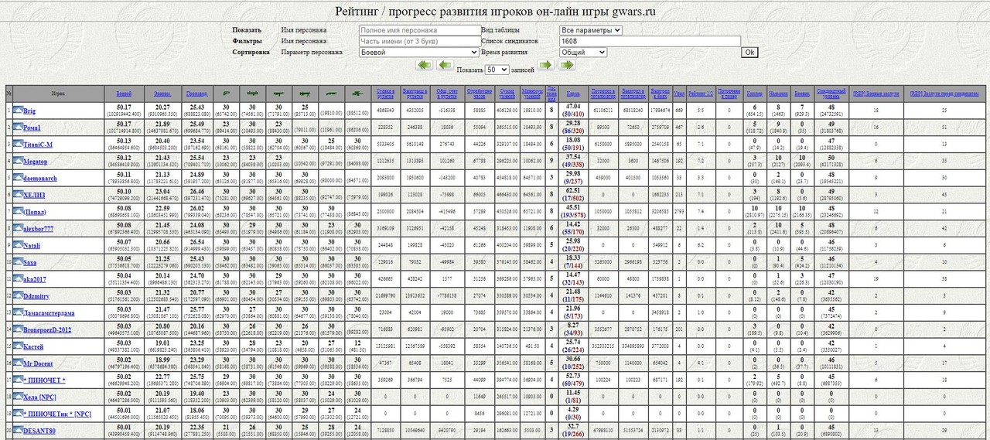The width and height of the screenshot is (990, 440).
Task: Click syndicate icon next to ХЕЛИЗ
Action: pos(18,195)
